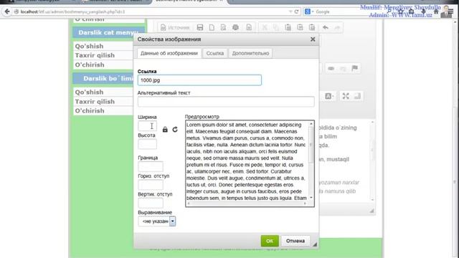Click the Paste as plain text icon

pyautogui.click(x=300, y=27)
